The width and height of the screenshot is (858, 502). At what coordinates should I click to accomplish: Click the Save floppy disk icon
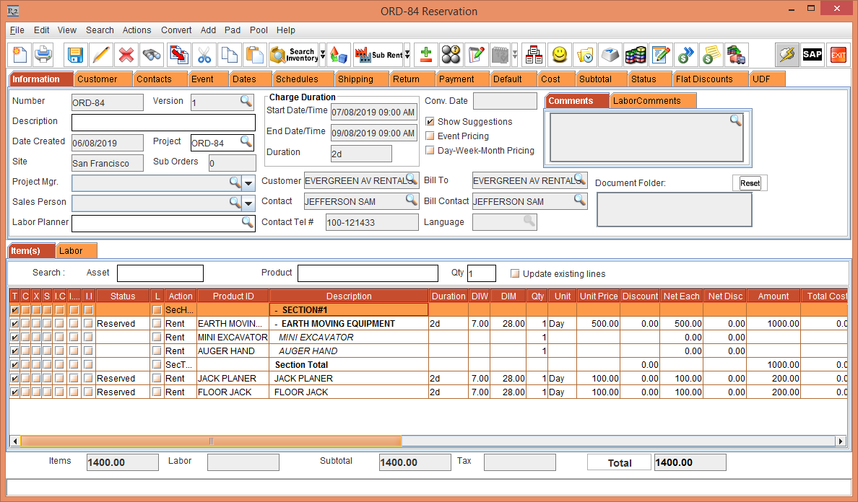[75, 55]
